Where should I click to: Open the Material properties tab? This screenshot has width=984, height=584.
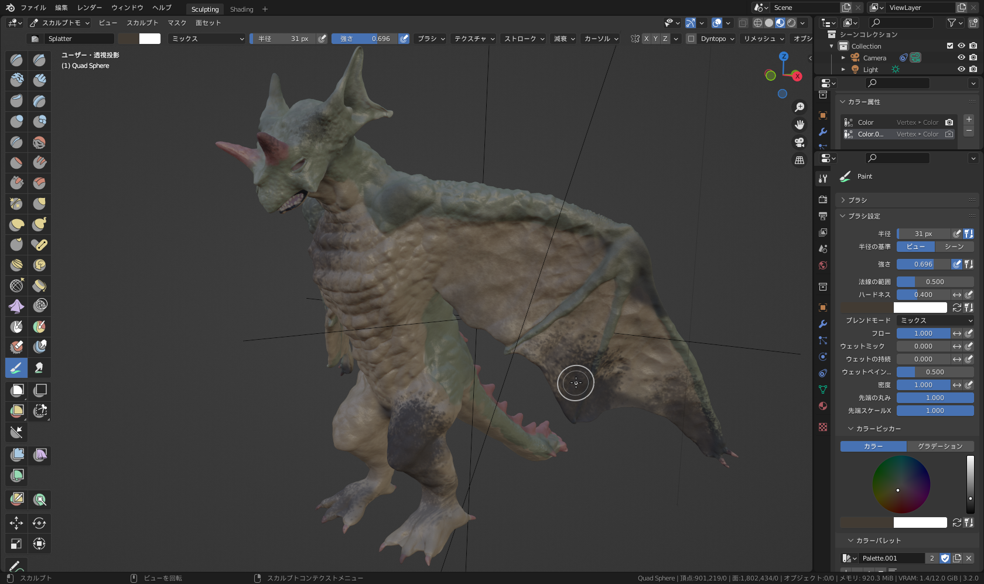[x=823, y=406]
